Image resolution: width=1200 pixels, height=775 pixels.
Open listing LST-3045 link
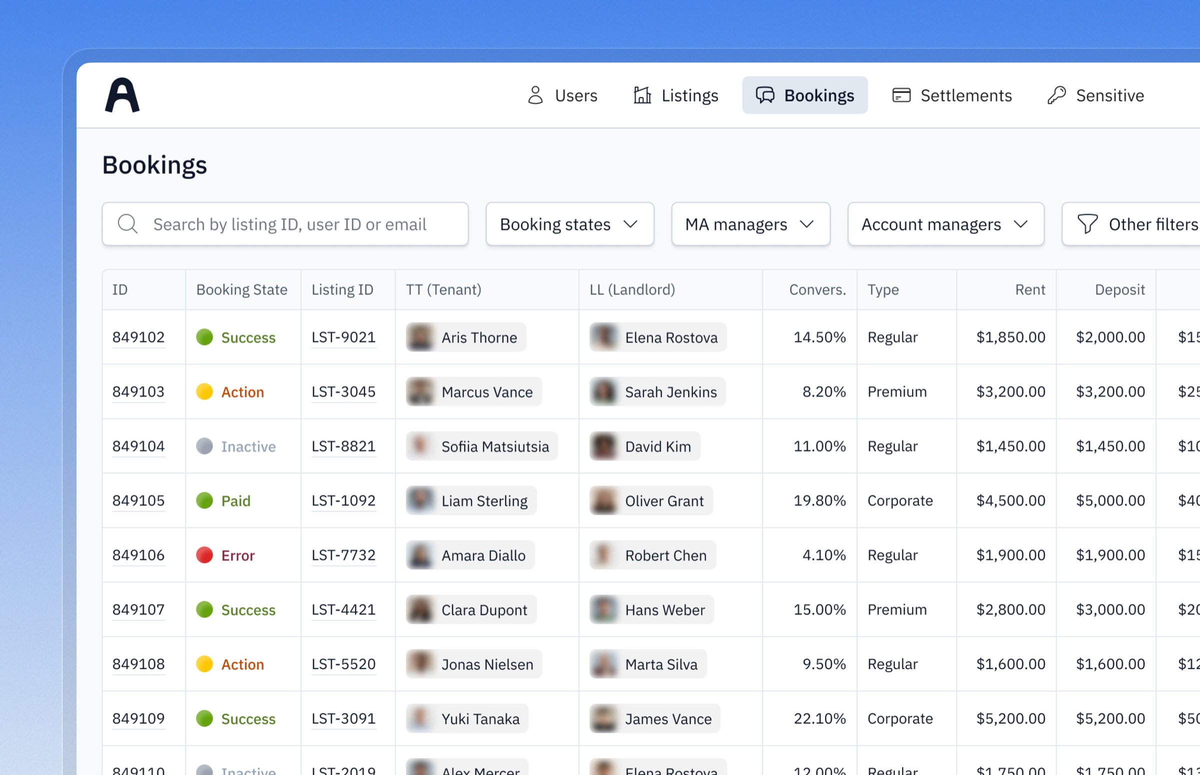tap(343, 392)
